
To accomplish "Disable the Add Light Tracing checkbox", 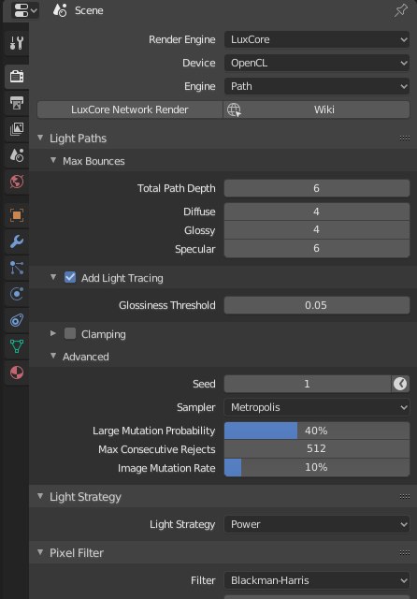I will pos(70,277).
